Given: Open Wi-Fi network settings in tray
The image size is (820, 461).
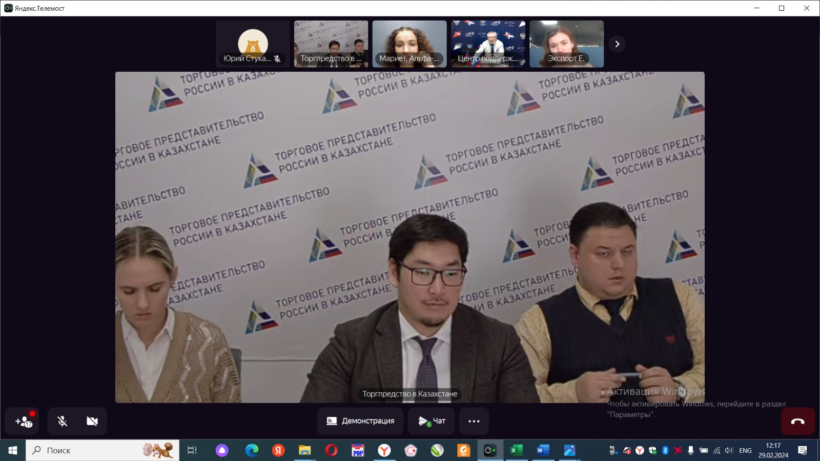Looking at the screenshot, I should [x=716, y=450].
